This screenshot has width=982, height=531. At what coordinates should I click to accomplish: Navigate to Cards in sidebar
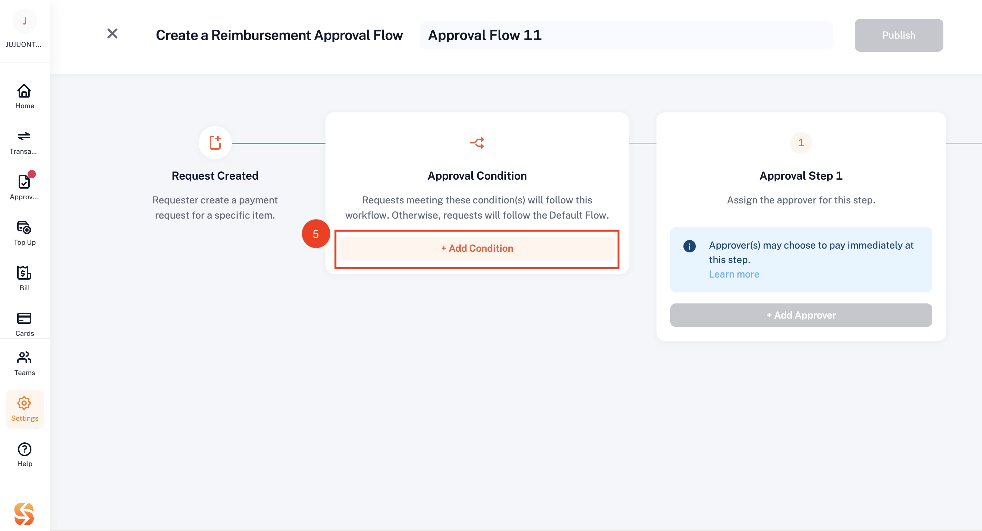point(24,324)
